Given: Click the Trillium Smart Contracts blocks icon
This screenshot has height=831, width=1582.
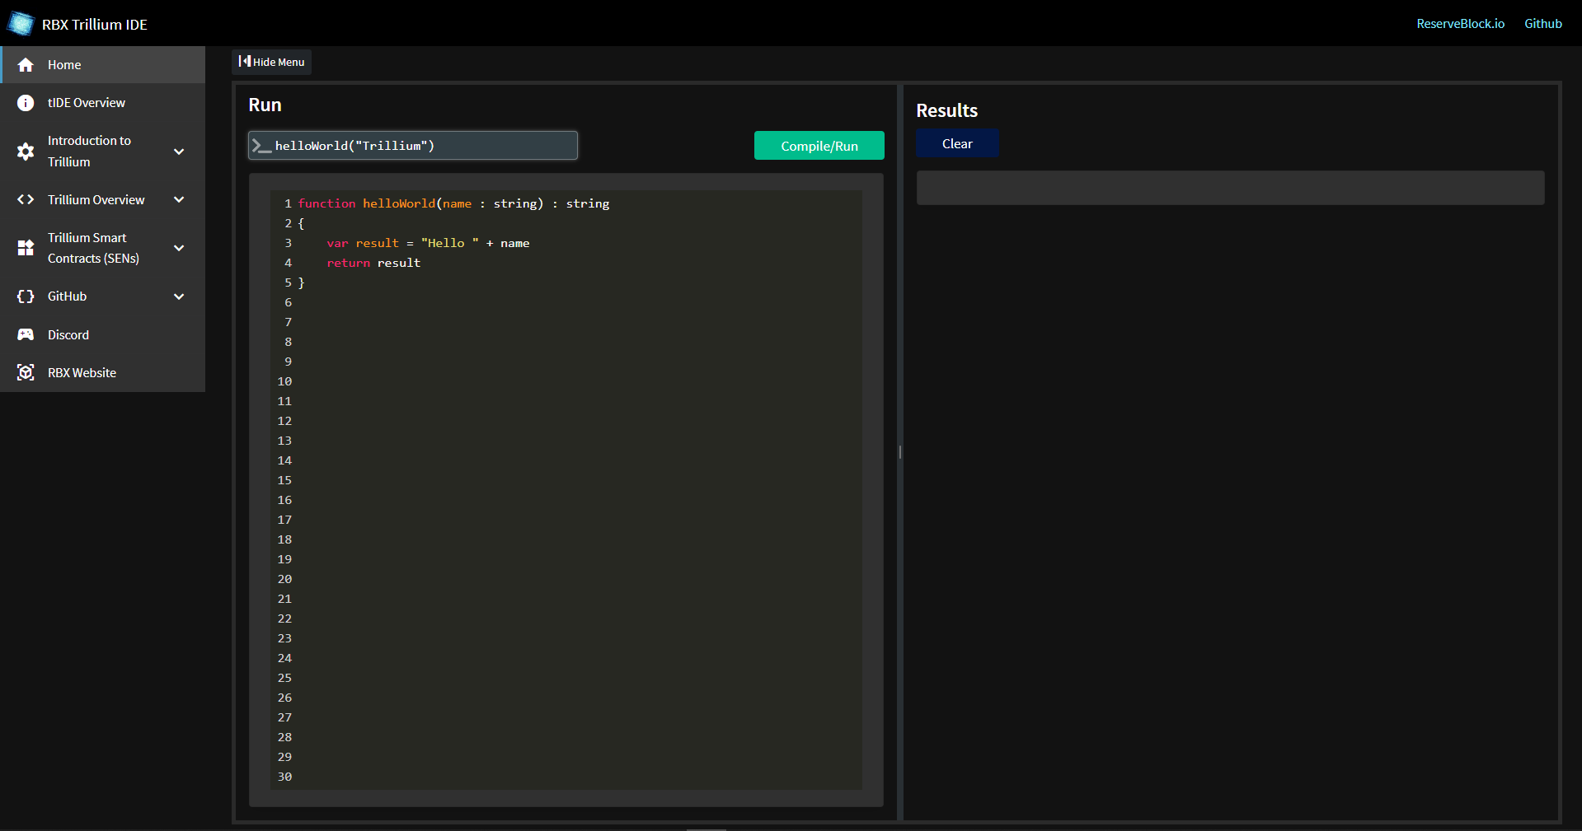Looking at the screenshot, I should click(x=26, y=248).
